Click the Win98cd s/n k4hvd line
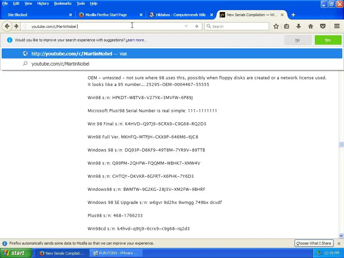 click(x=138, y=228)
